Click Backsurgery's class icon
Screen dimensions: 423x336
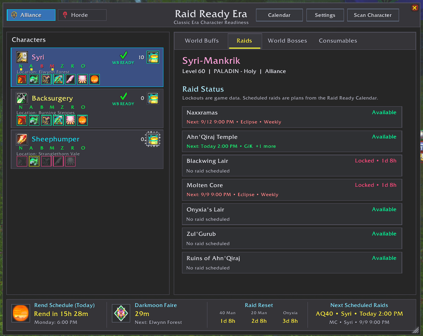(22, 98)
